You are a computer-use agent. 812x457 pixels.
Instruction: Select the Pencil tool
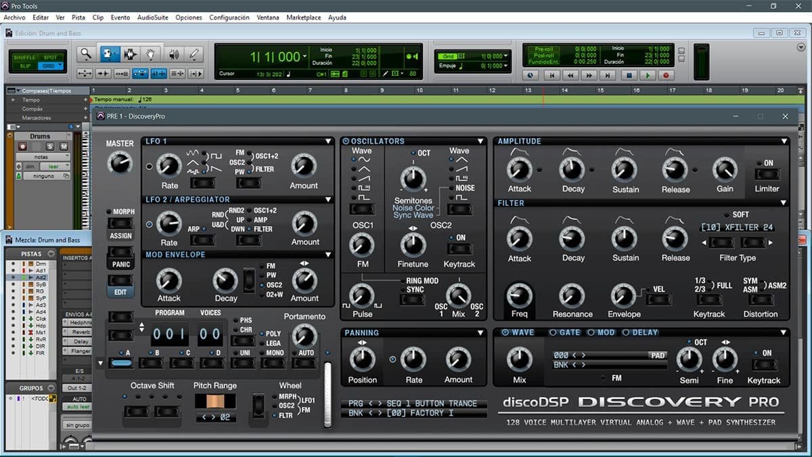point(194,54)
